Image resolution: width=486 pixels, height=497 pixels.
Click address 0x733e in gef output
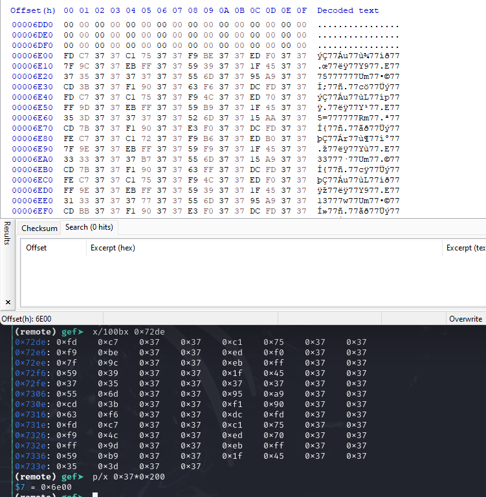30,466
